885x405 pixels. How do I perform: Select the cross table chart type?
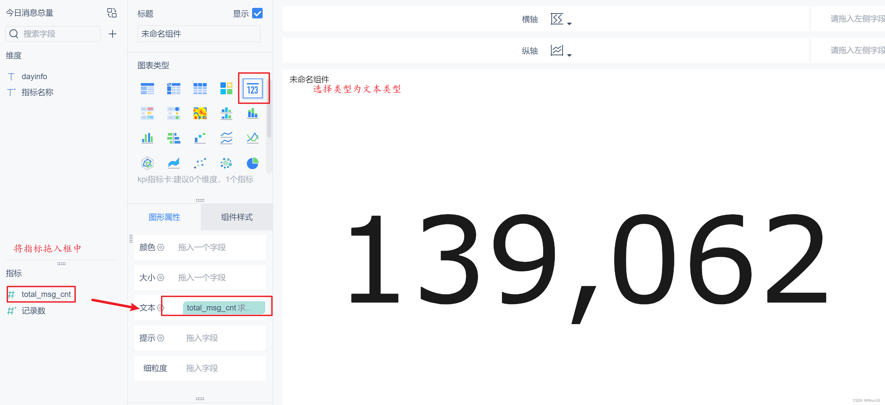click(x=173, y=88)
